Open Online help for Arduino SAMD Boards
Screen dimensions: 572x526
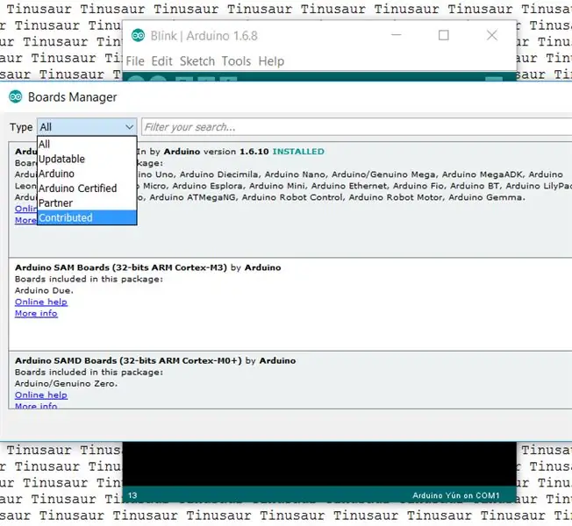coord(41,394)
